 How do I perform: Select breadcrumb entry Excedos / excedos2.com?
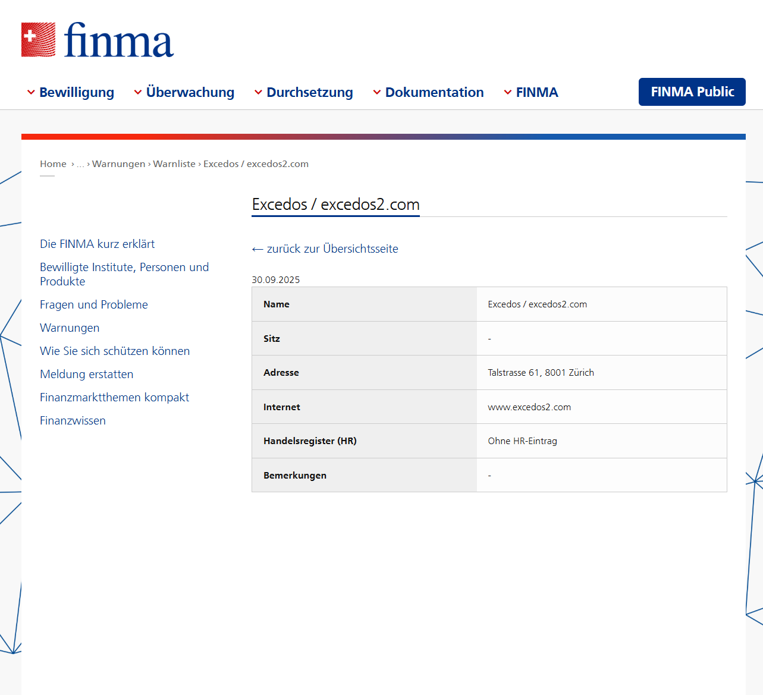pyautogui.click(x=256, y=164)
